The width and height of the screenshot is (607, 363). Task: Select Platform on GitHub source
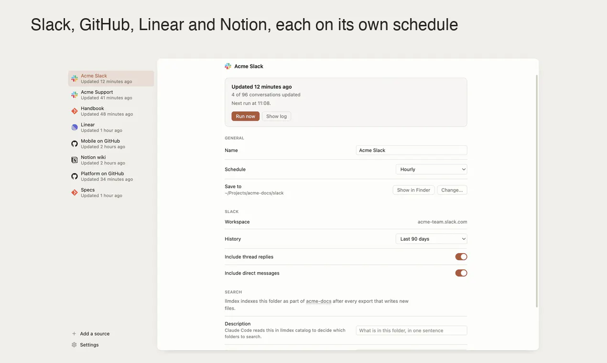click(x=111, y=176)
